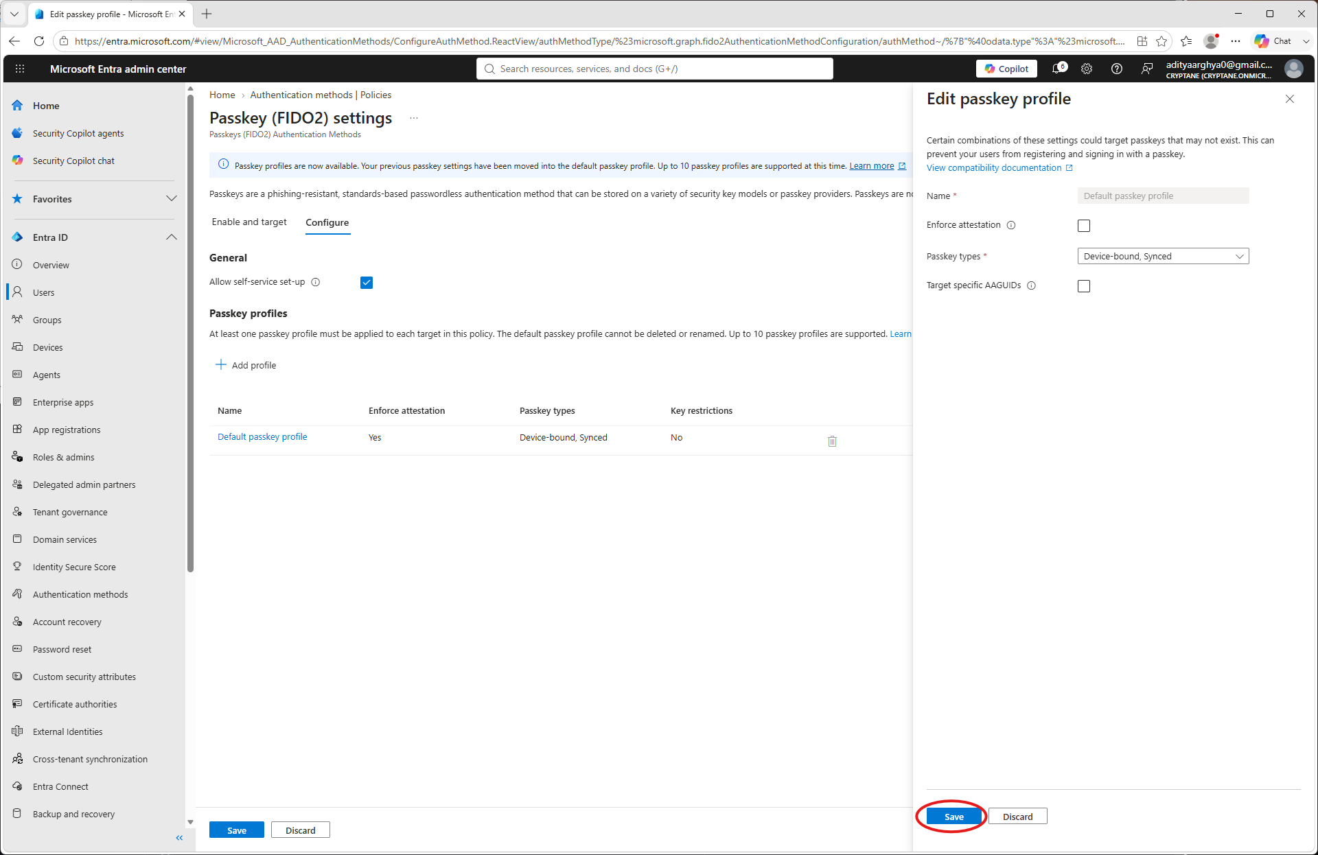Collapse the left navigation sidebar
This screenshot has height=855, width=1318.
coord(179,838)
